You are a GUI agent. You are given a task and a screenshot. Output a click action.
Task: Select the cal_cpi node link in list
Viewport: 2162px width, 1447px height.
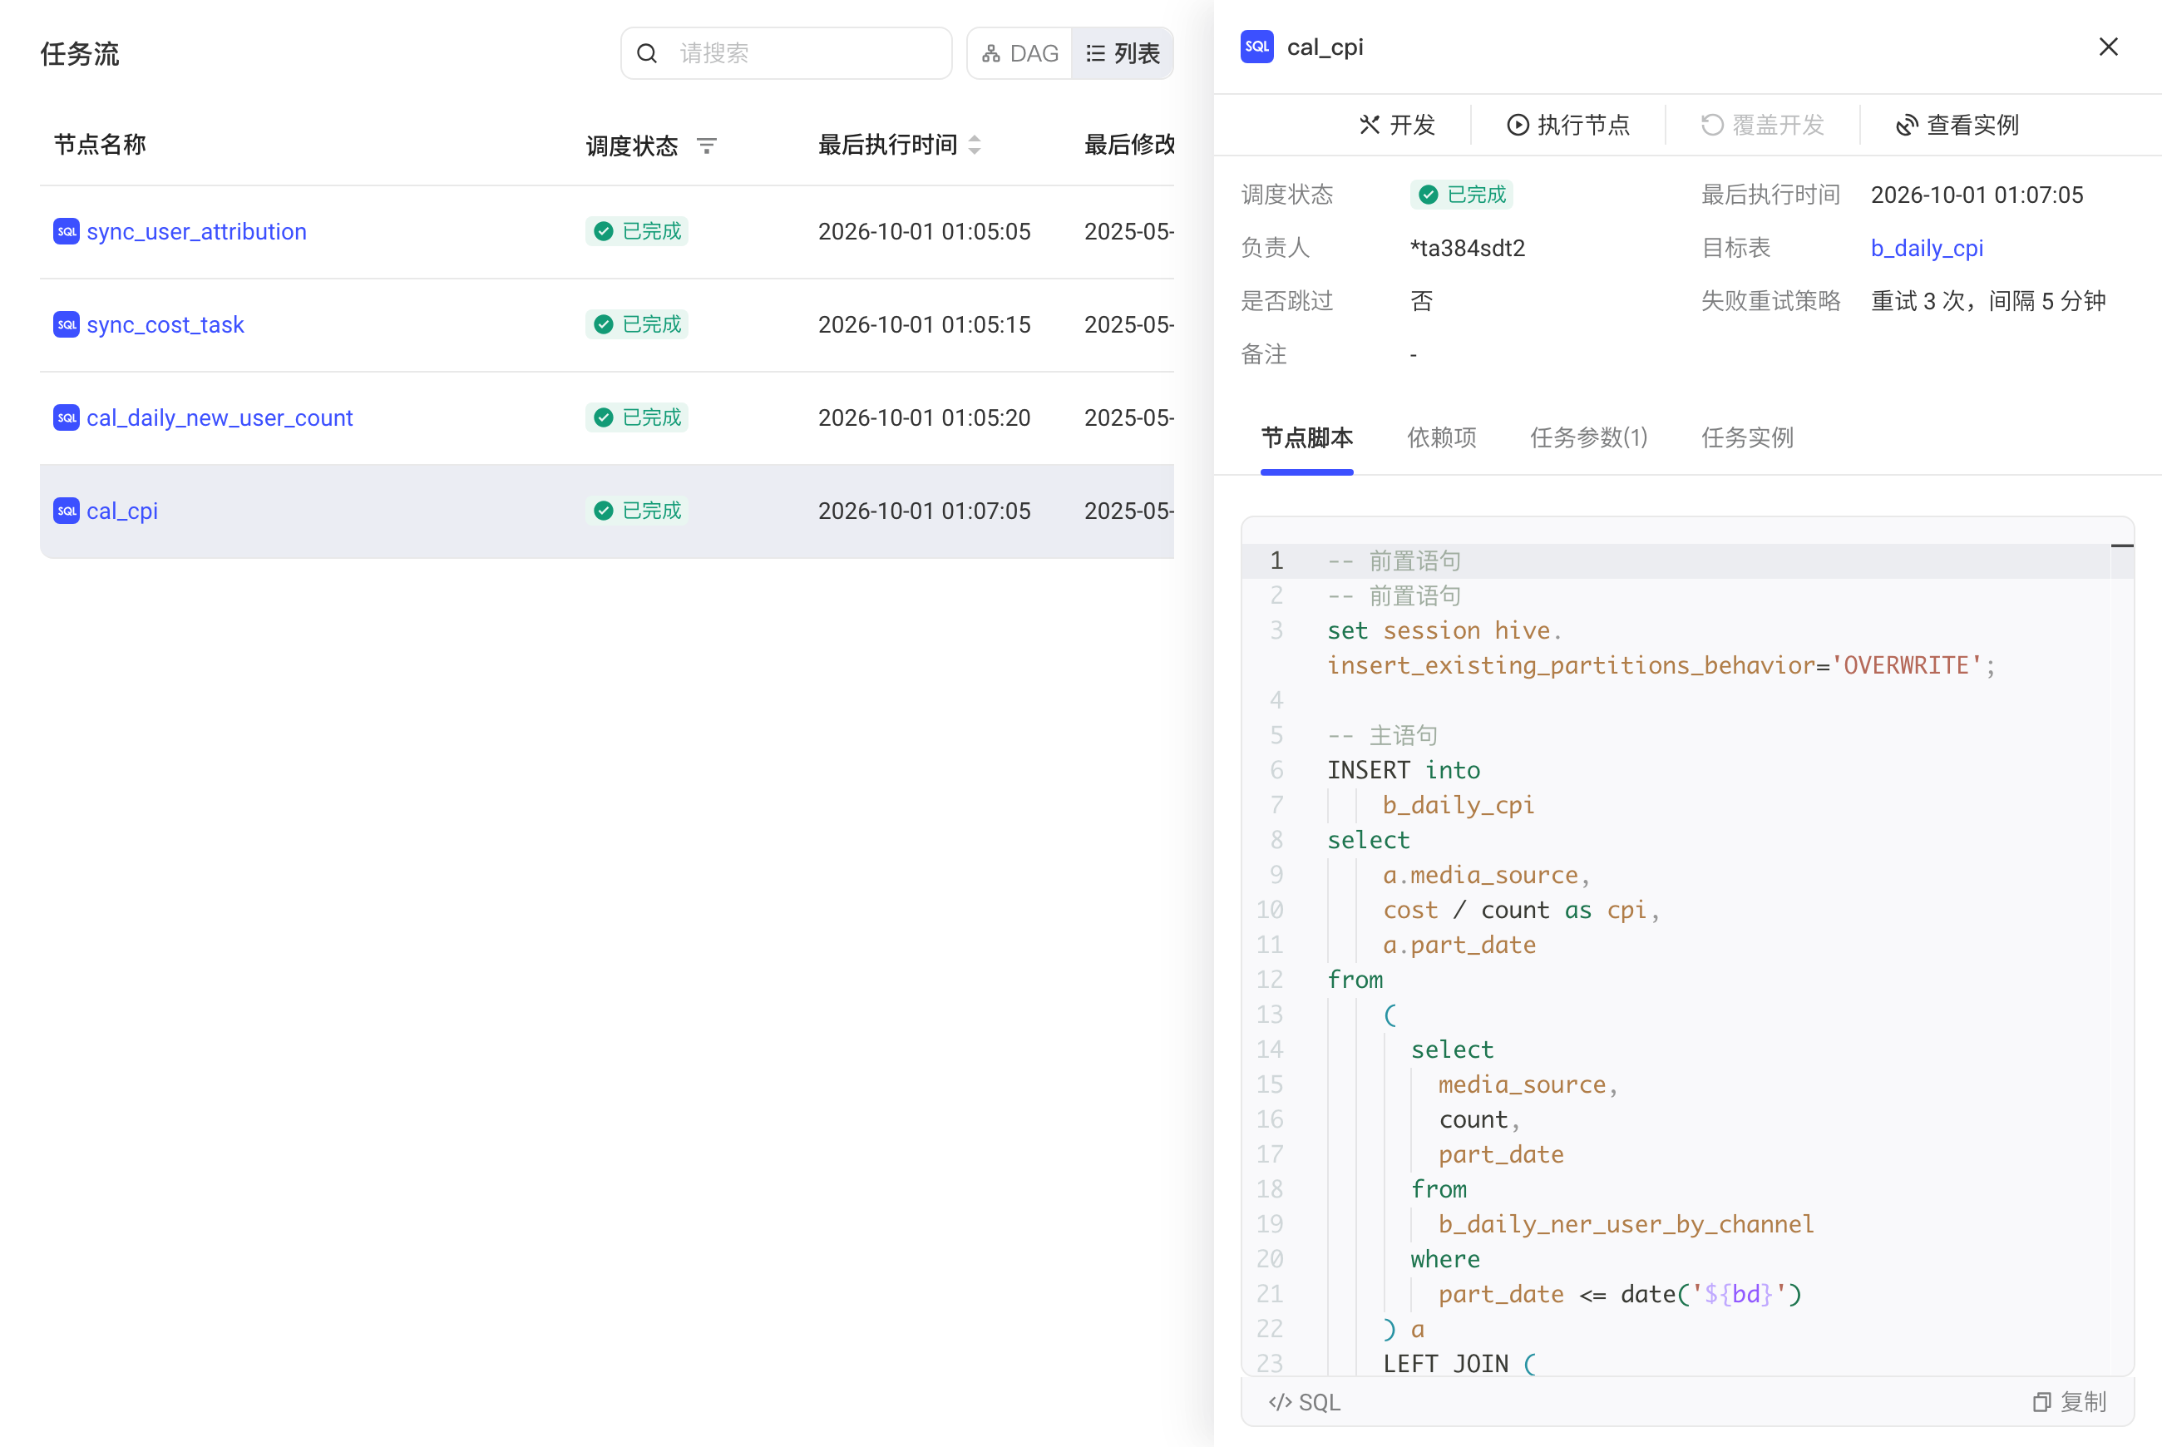click(121, 511)
